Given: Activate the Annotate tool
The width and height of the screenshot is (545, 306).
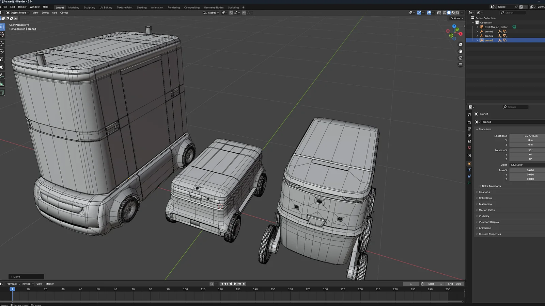Looking at the screenshot, I should point(2,76).
